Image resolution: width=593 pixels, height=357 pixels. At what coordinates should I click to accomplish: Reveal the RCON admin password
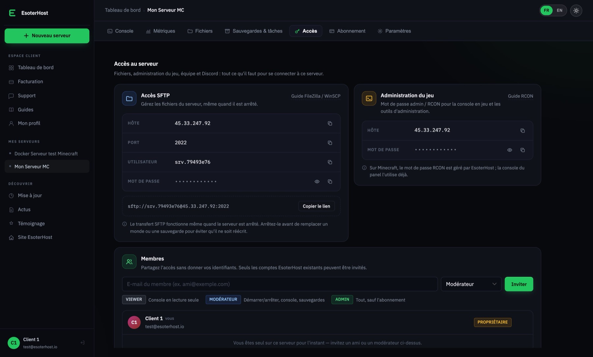click(510, 150)
